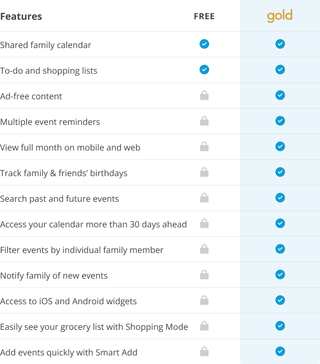The width and height of the screenshot is (320, 364).
Task: Click lock icon for Shopping Mode row
Action: pyautogui.click(x=204, y=326)
